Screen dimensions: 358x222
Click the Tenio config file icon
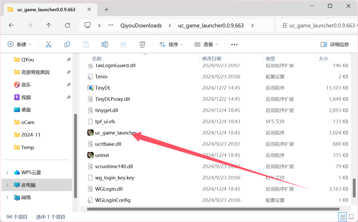coord(91,77)
